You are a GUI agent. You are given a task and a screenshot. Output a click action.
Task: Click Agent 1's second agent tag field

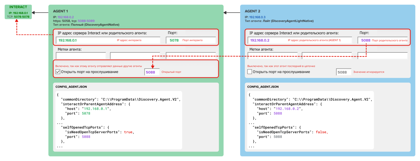click(x=135, y=56)
